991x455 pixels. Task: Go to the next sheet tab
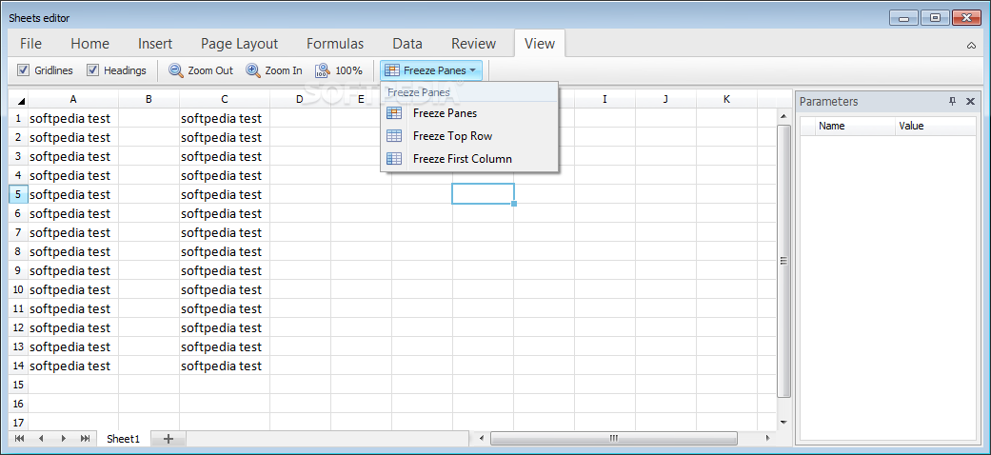tap(63, 439)
